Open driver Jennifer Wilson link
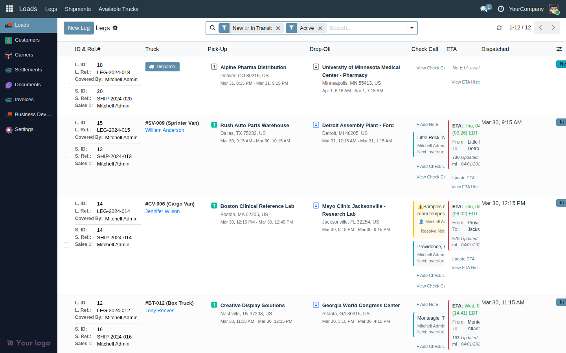 click(x=162, y=211)
